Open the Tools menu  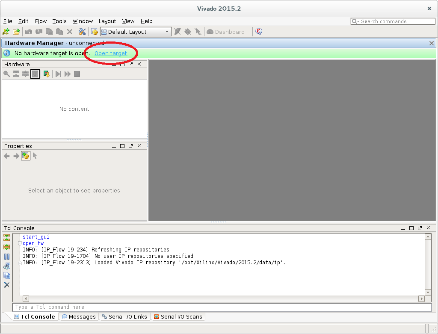click(59, 21)
